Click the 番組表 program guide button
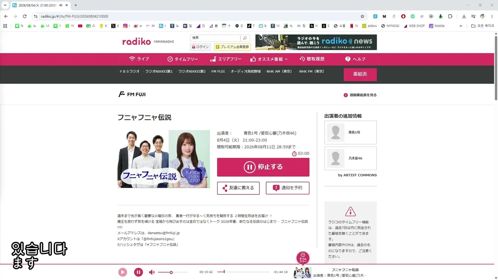The image size is (498, 280). 360,74
